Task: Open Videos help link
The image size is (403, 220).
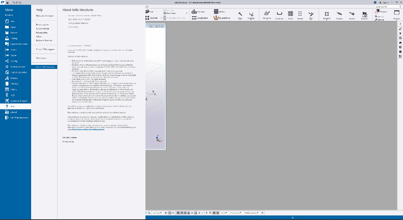Action: point(39,37)
